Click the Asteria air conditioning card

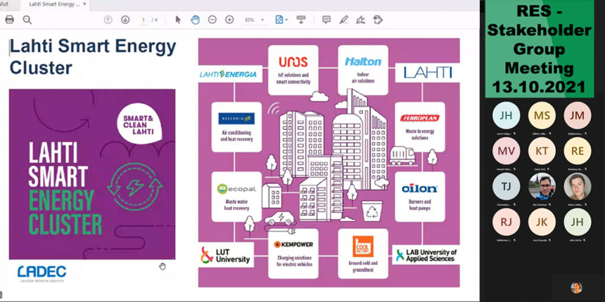(236, 127)
